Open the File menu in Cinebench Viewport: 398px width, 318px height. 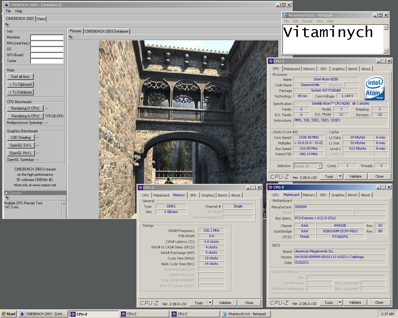click(x=8, y=11)
